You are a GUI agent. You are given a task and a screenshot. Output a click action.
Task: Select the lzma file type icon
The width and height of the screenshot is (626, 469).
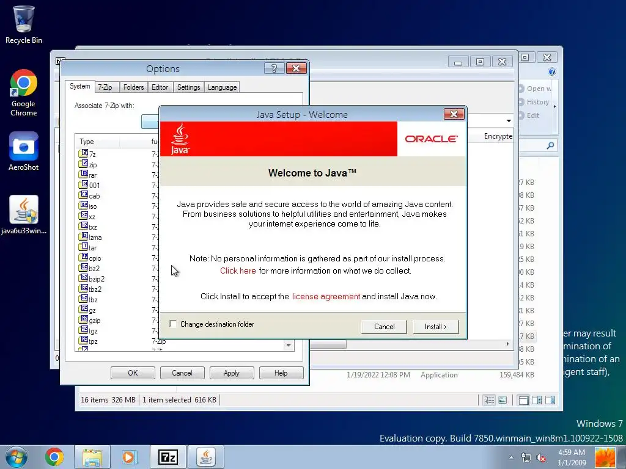coord(83,236)
